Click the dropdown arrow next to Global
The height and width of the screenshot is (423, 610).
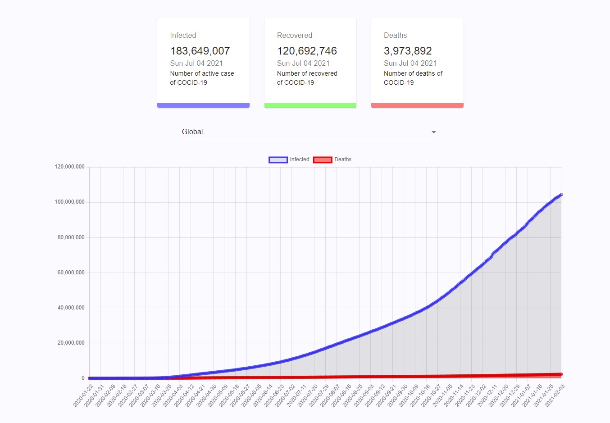coord(434,132)
